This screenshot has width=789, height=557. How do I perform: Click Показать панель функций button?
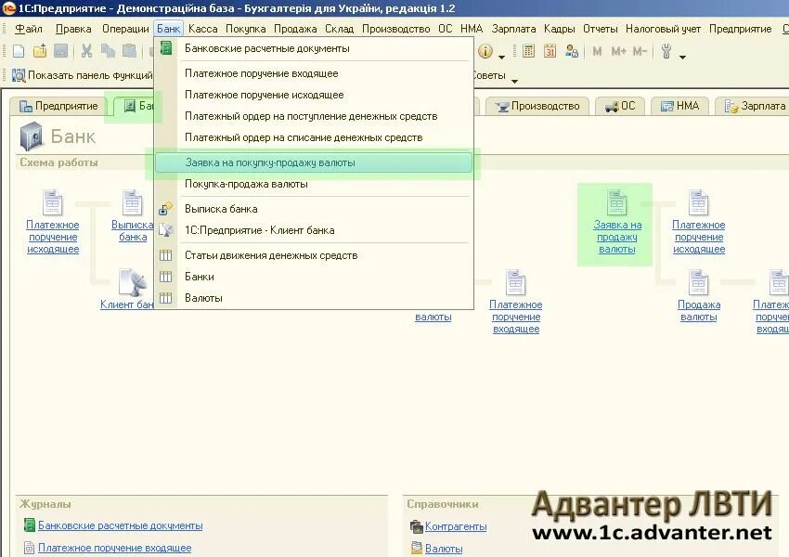click(82, 75)
